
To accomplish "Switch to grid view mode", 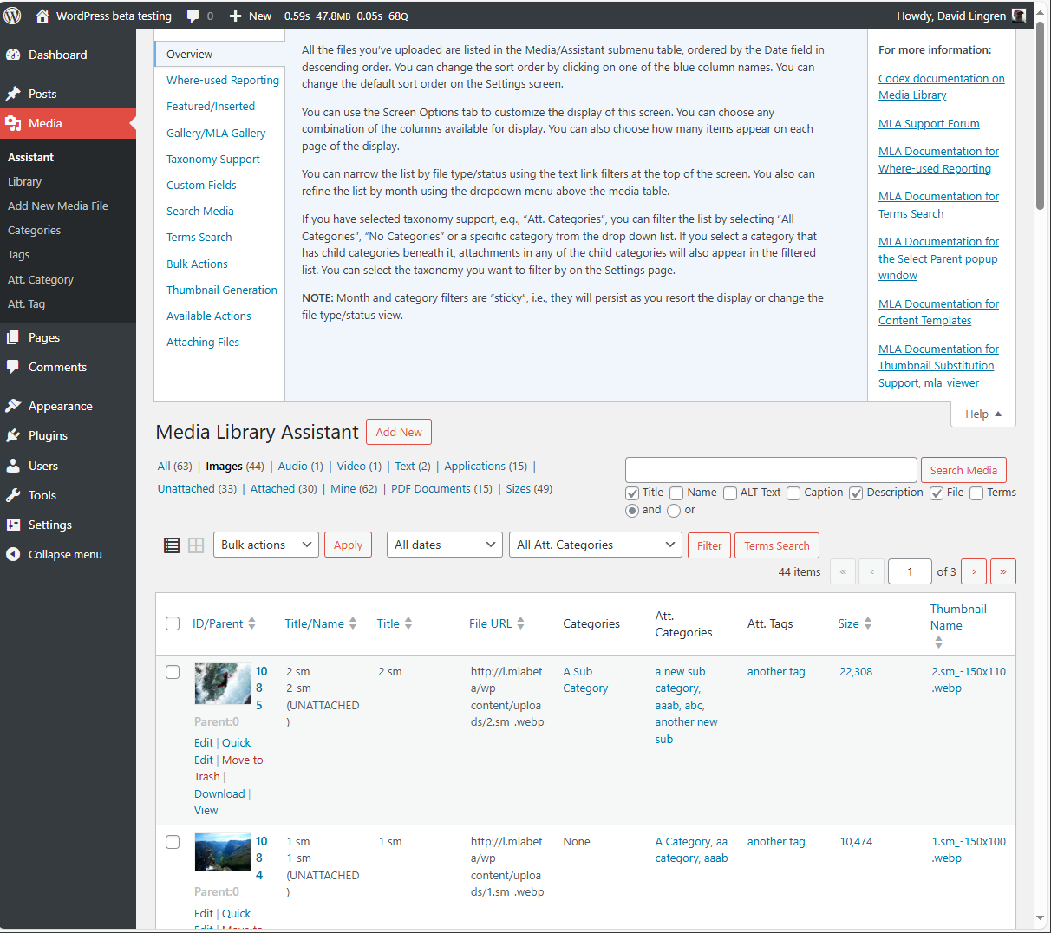I will point(195,545).
